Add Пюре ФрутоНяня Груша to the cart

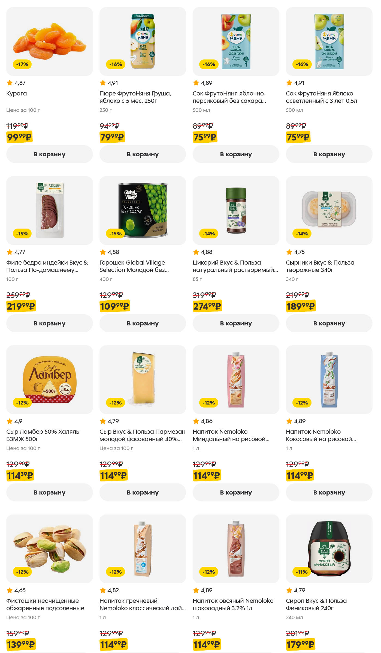tap(143, 154)
